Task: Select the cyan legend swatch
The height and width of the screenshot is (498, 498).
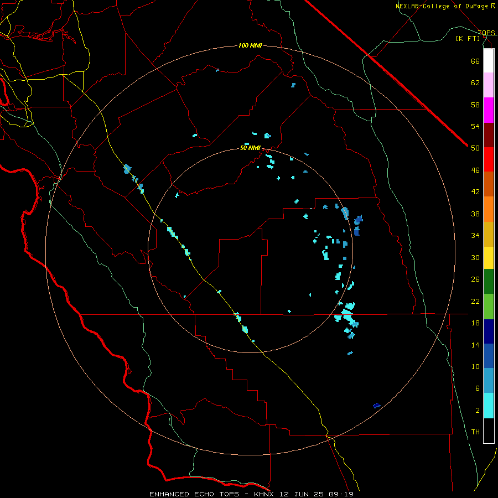Action: [489, 406]
